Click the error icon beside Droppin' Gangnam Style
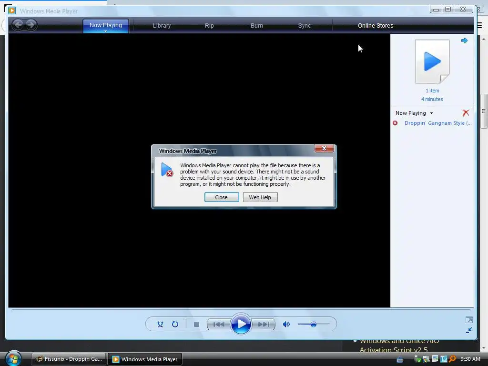Screen dimensions: 488x366 coord(395,123)
